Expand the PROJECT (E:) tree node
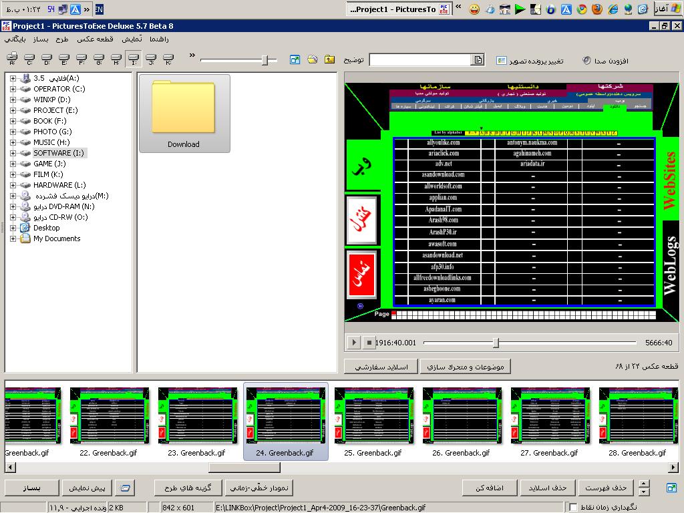This screenshot has width=684, height=513. tap(13, 110)
